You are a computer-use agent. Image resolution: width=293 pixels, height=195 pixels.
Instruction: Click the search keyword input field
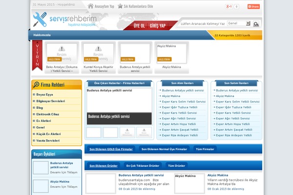point(203,24)
